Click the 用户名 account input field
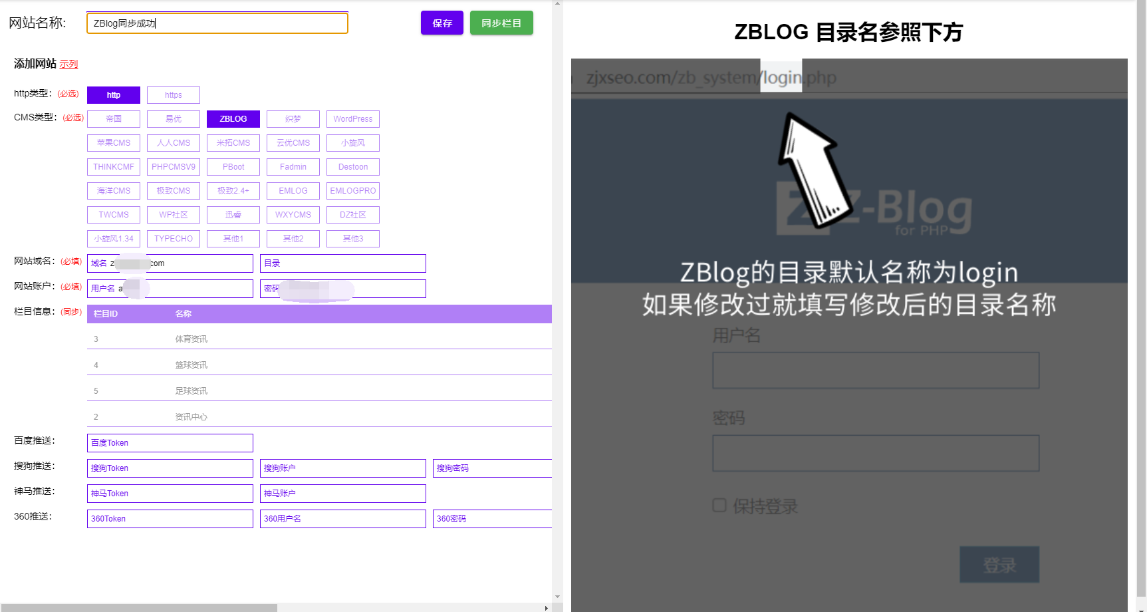Image resolution: width=1147 pixels, height=612 pixels. click(170, 289)
